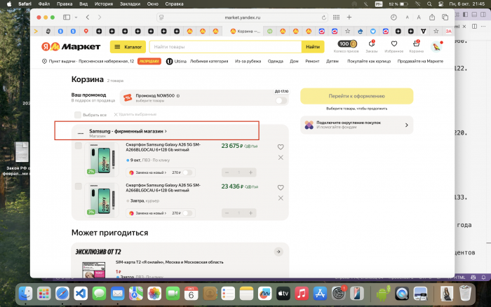The height and width of the screenshot is (307, 491).
Task: Select checkbox for second Galaxy A26 item
Action: 78,186
